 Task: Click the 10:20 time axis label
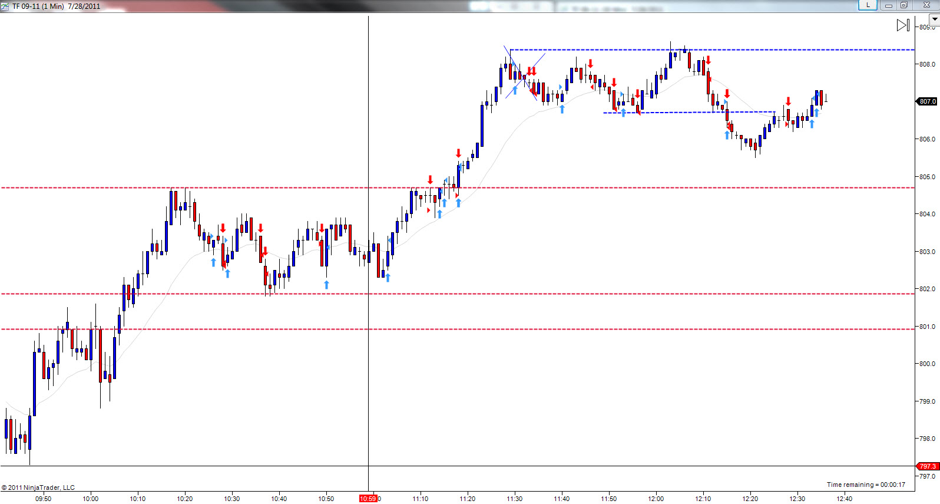click(185, 499)
